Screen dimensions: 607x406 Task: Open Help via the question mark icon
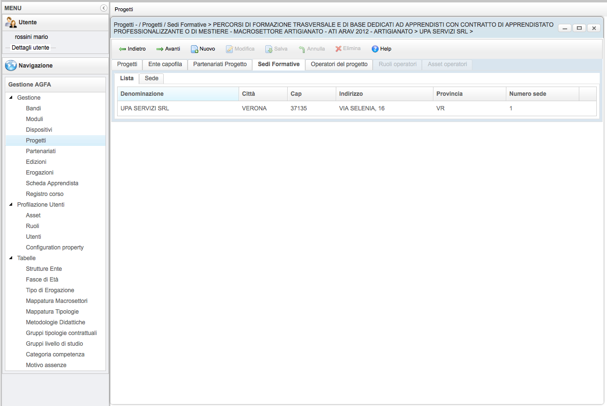(x=375, y=49)
